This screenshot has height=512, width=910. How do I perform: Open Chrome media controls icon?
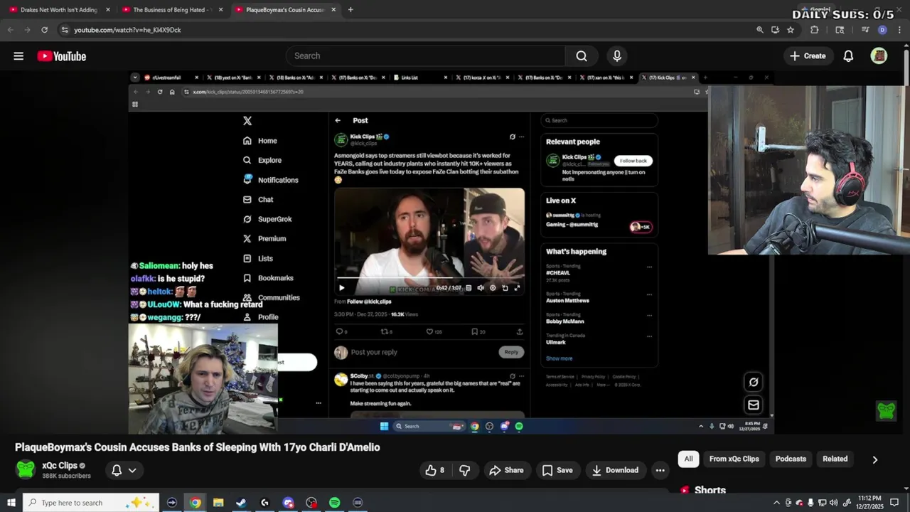pyautogui.click(x=865, y=30)
